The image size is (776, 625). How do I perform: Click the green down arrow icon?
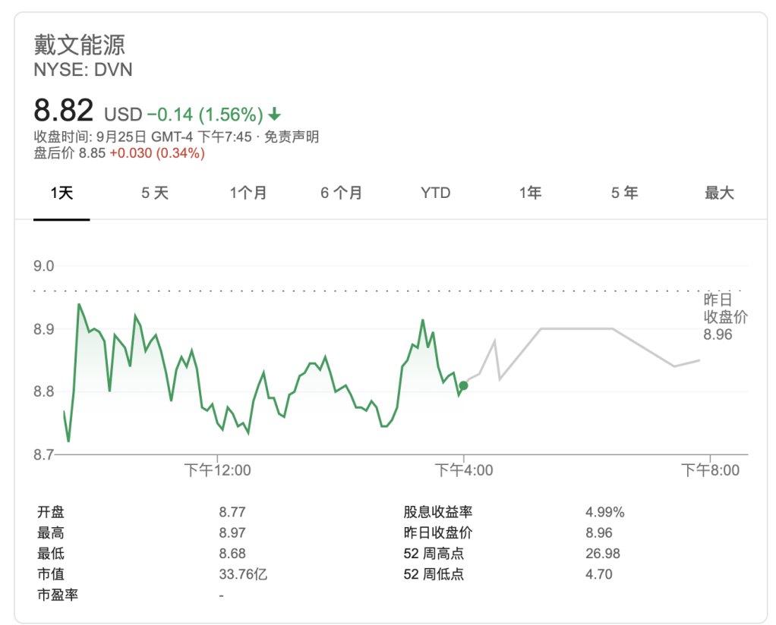tap(275, 115)
